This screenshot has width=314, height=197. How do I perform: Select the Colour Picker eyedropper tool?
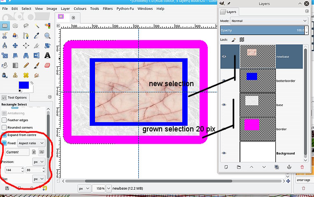pos(37,36)
